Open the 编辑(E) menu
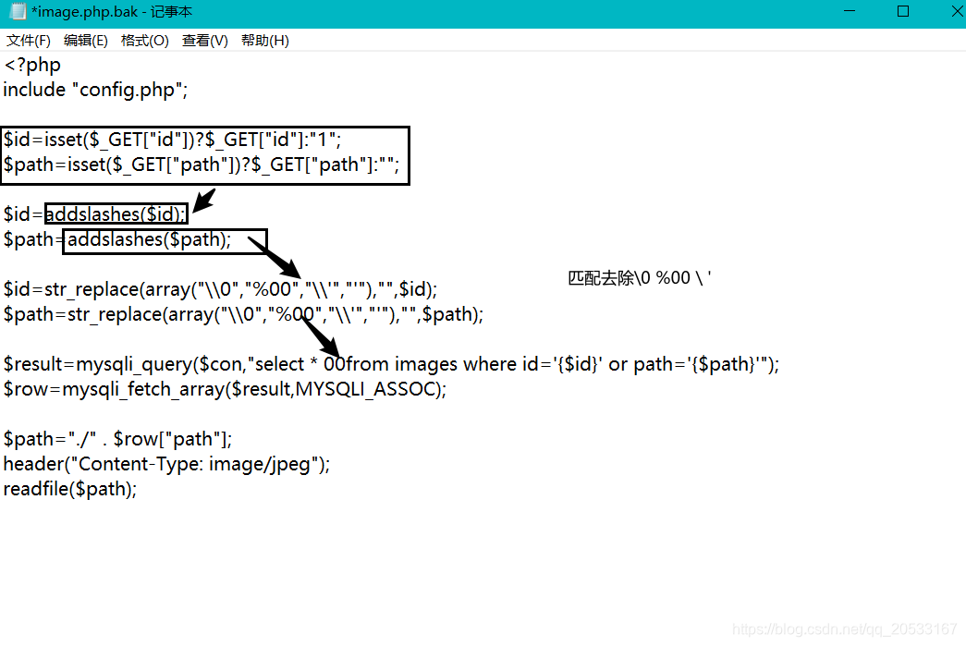Image resolution: width=966 pixels, height=646 pixels. click(x=85, y=40)
